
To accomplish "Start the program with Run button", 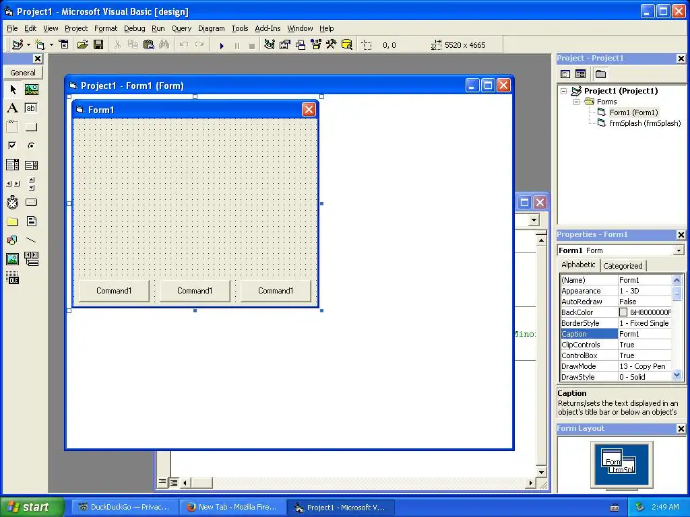I will (222, 45).
